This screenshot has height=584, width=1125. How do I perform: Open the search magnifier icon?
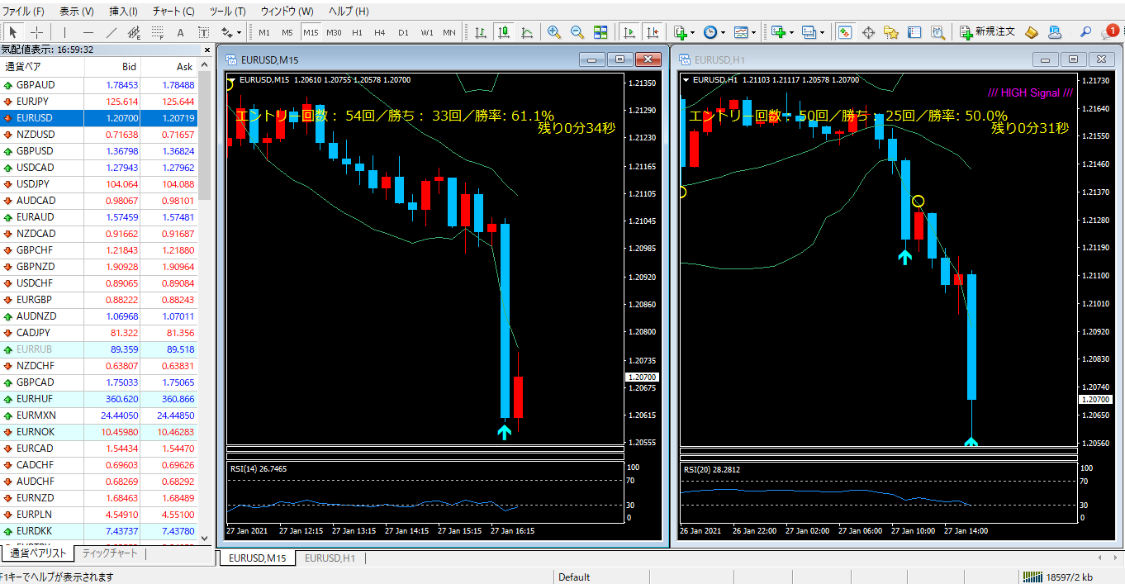(x=1086, y=32)
